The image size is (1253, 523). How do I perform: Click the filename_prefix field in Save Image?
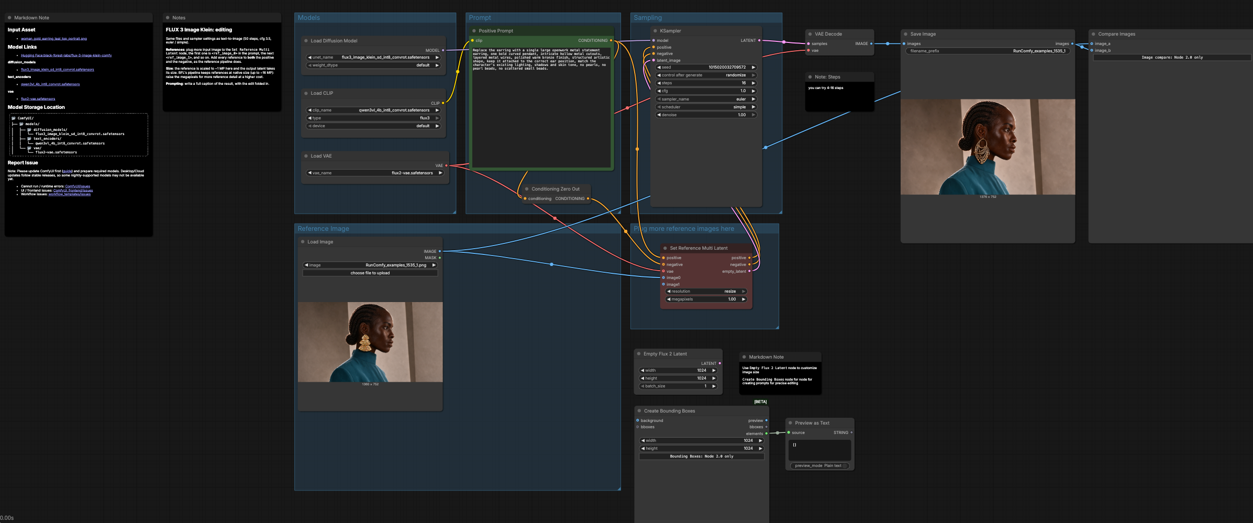coord(988,51)
